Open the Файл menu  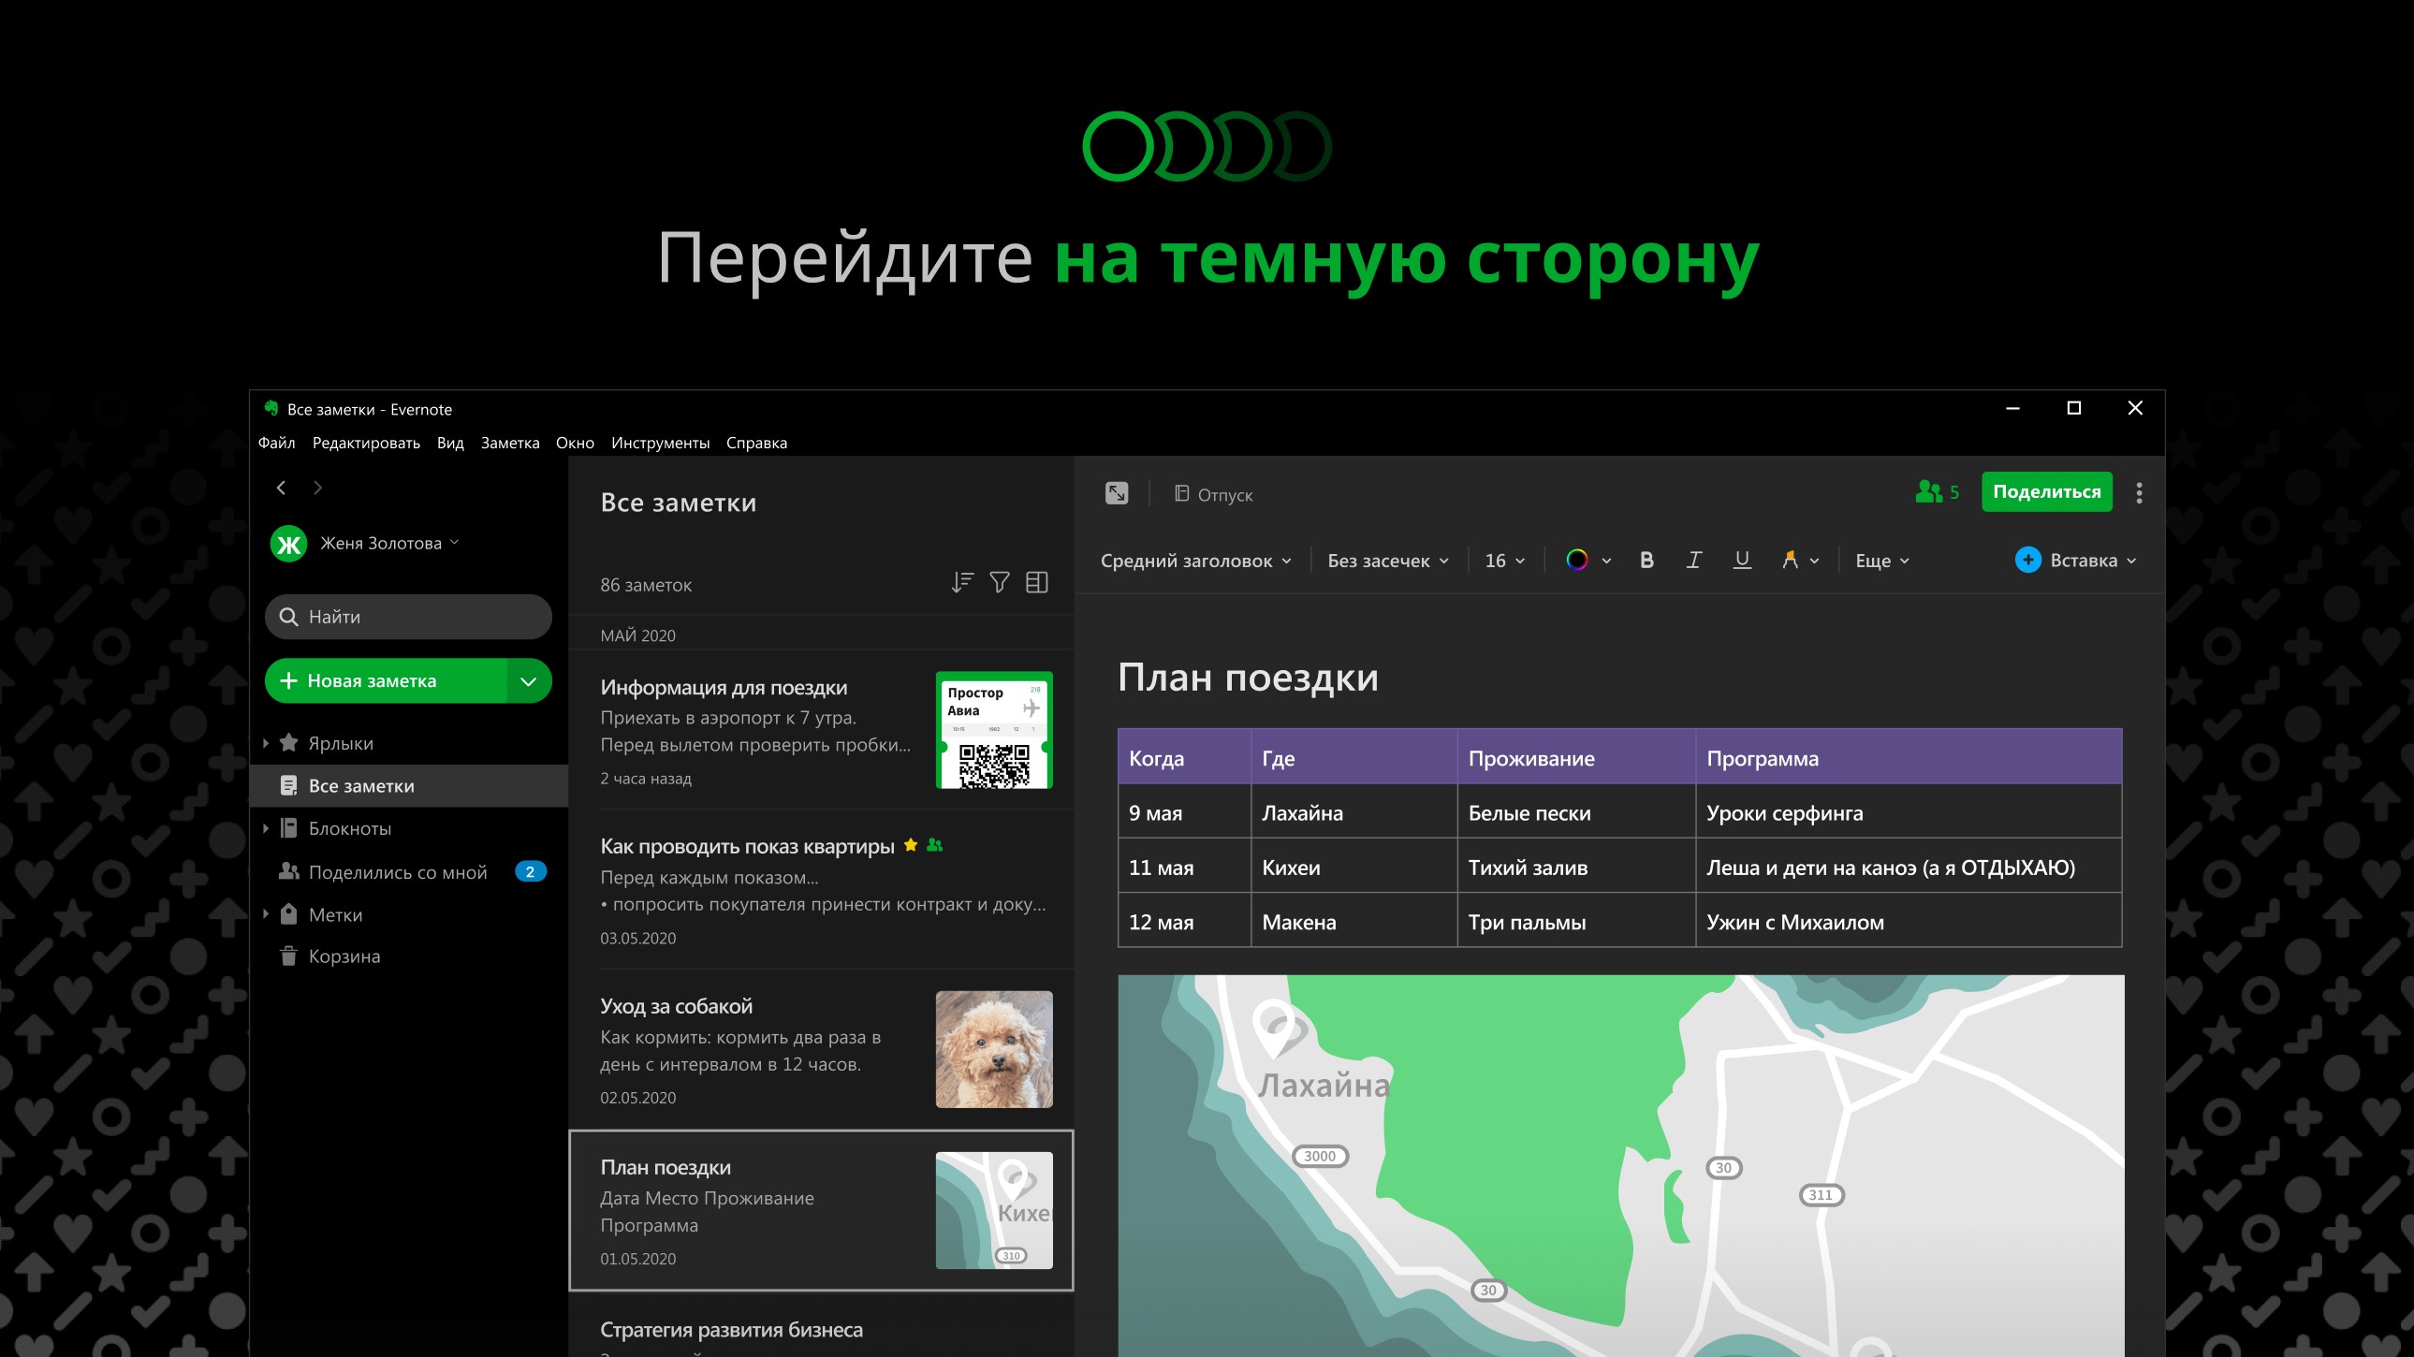276,444
